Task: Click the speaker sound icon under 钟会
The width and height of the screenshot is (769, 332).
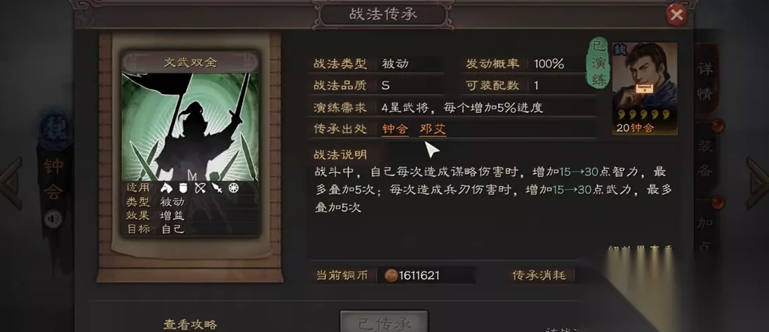Action: click(53, 219)
